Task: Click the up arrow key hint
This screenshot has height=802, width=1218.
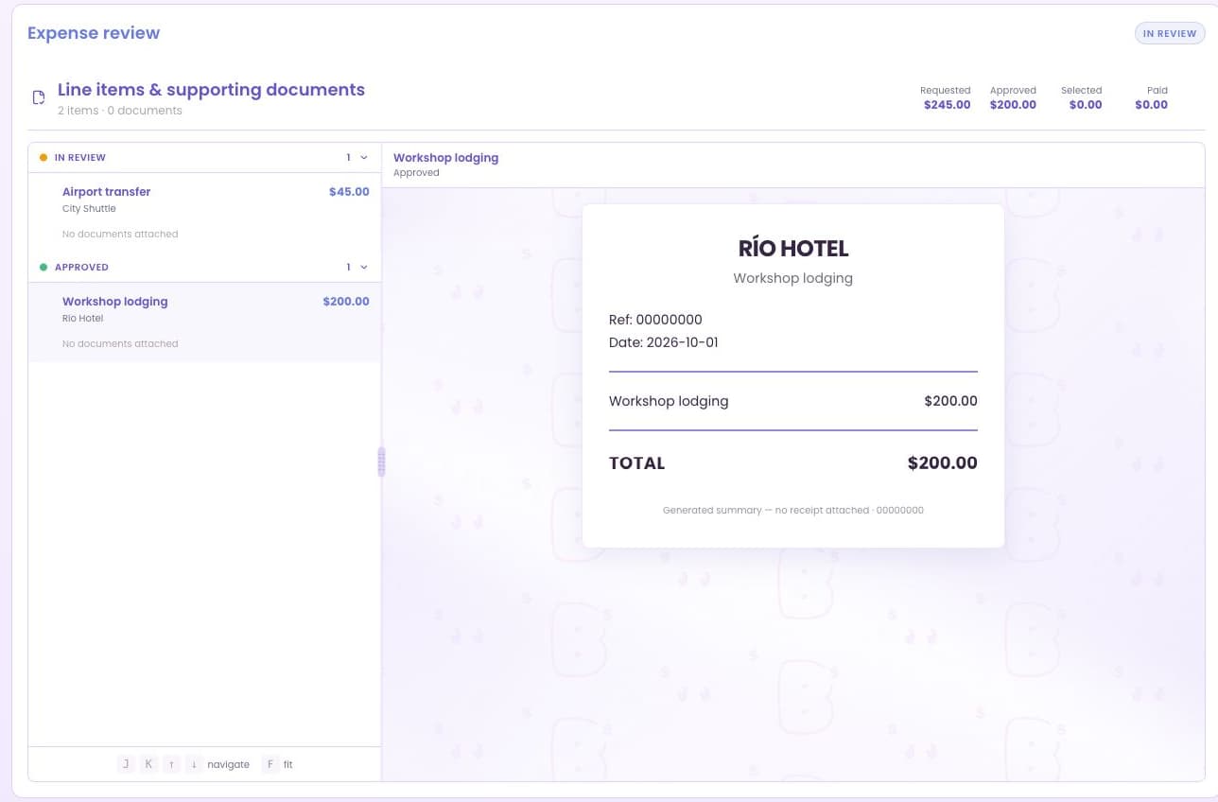Action: [171, 764]
